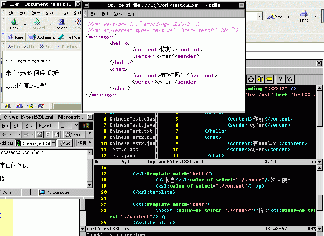Click the Help question mark in gVim toolbar
Image resolution: width=324 pixels, height=236 pixels.
[x=280, y=79]
